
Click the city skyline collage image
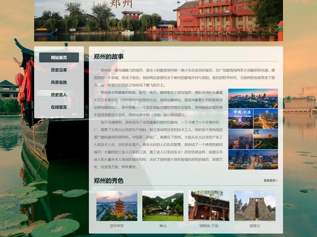point(253,129)
